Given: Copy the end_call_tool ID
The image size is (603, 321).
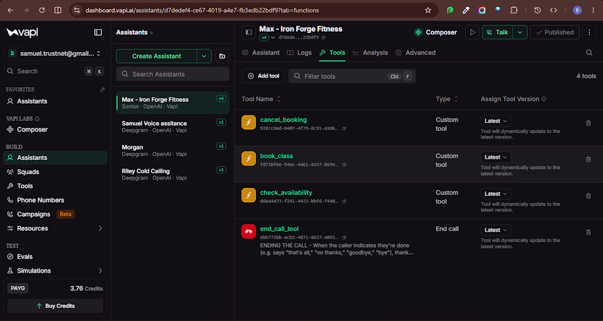Looking at the screenshot, I should (344, 237).
